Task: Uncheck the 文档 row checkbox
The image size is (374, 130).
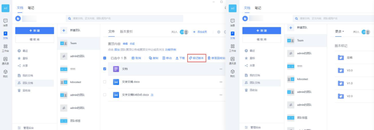Action: tap(105, 69)
